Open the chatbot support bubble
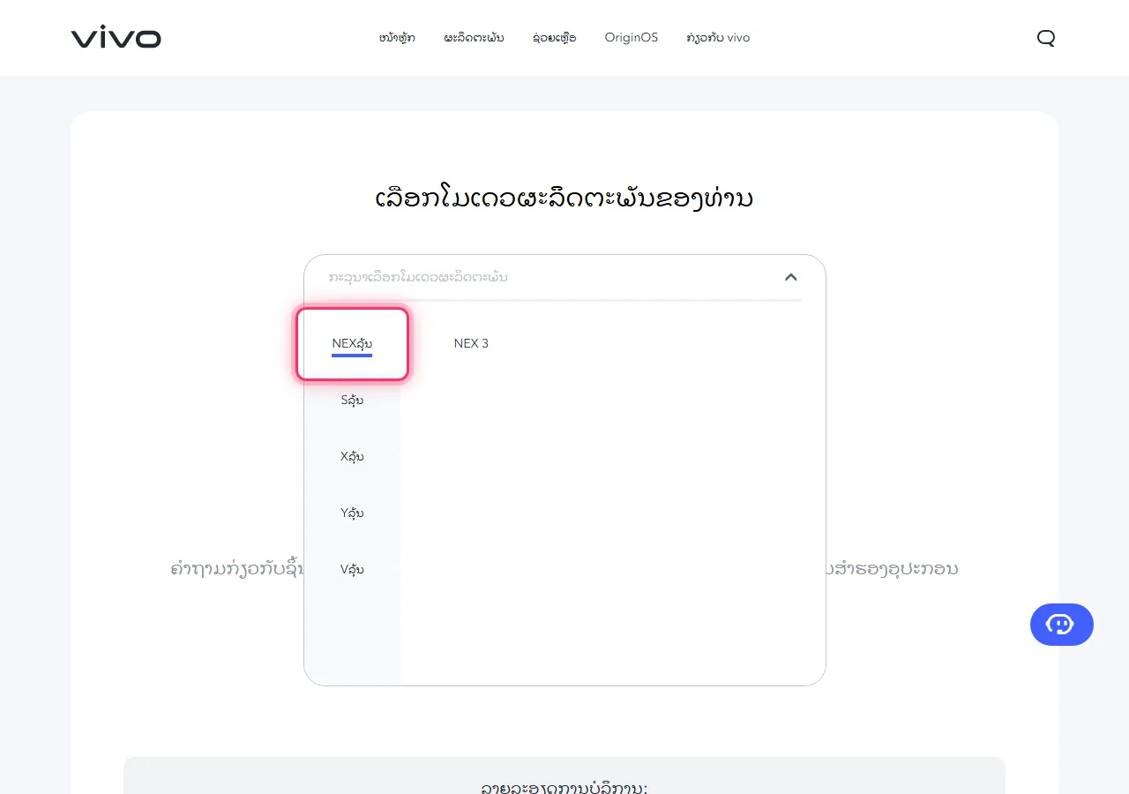 (1062, 625)
